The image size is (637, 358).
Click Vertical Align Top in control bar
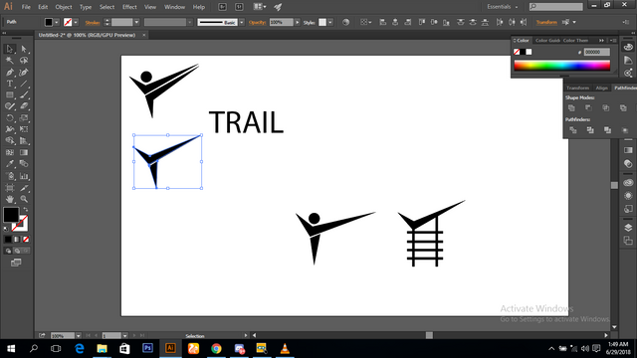tap(422, 22)
